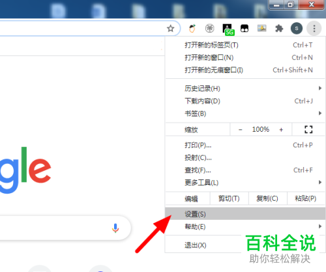Open the SG badge extension icon
The image size is (326, 272).
pos(228,29)
